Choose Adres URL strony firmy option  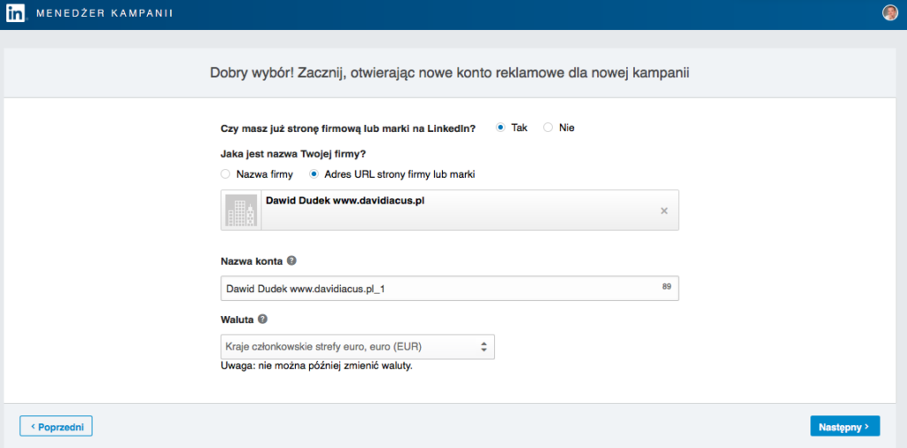tap(314, 174)
